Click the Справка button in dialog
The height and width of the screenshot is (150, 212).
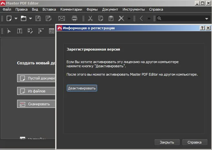point(195,142)
